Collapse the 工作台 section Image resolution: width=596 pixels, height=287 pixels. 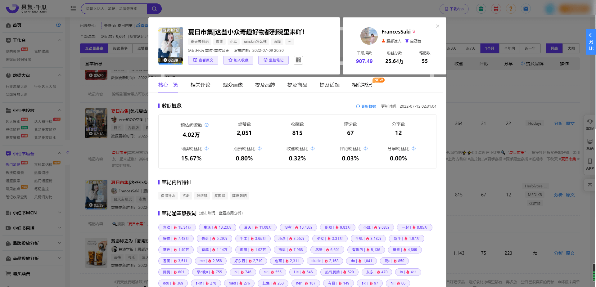coord(60,40)
